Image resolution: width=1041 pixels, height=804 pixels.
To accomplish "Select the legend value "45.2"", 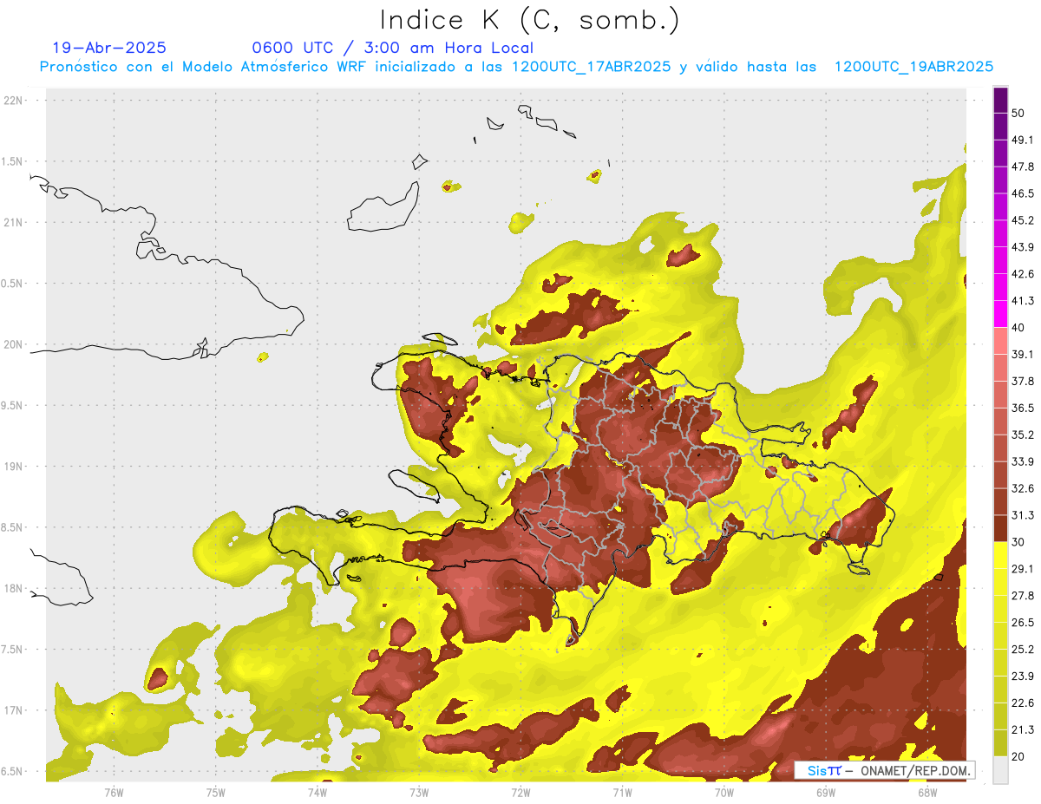I will pos(1023,220).
